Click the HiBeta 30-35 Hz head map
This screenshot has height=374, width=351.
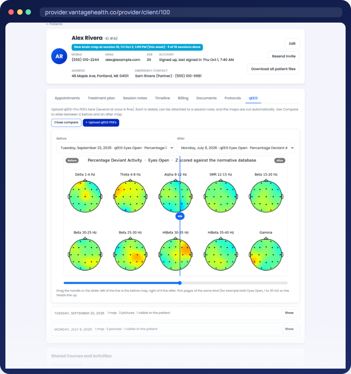click(176, 254)
